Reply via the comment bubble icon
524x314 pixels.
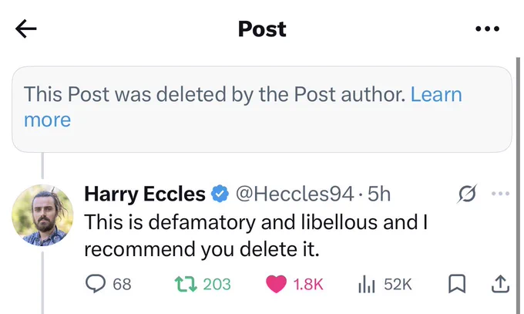pyautogui.click(x=96, y=284)
